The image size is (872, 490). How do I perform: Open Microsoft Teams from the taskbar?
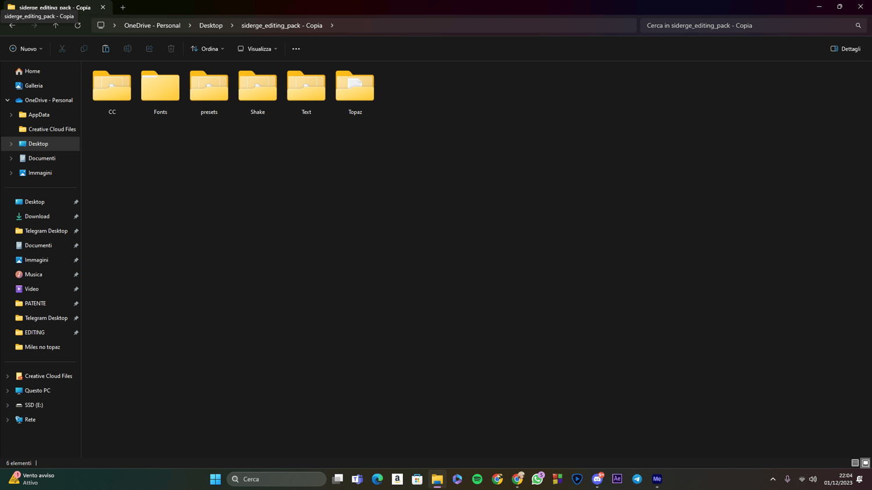coord(358,479)
